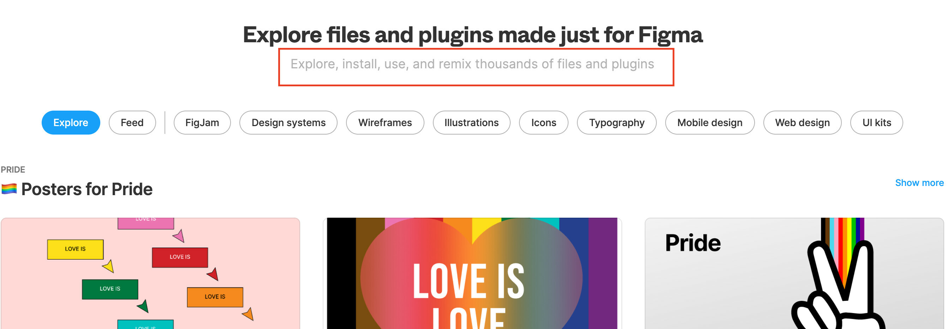Open the pink LOVE IS labels poster thumbnail
This screenshot has height=329, width=947.
point(150,273)
